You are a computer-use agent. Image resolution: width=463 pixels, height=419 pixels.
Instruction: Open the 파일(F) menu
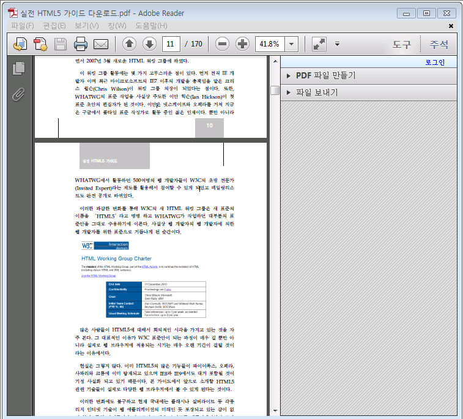(23, 26)
